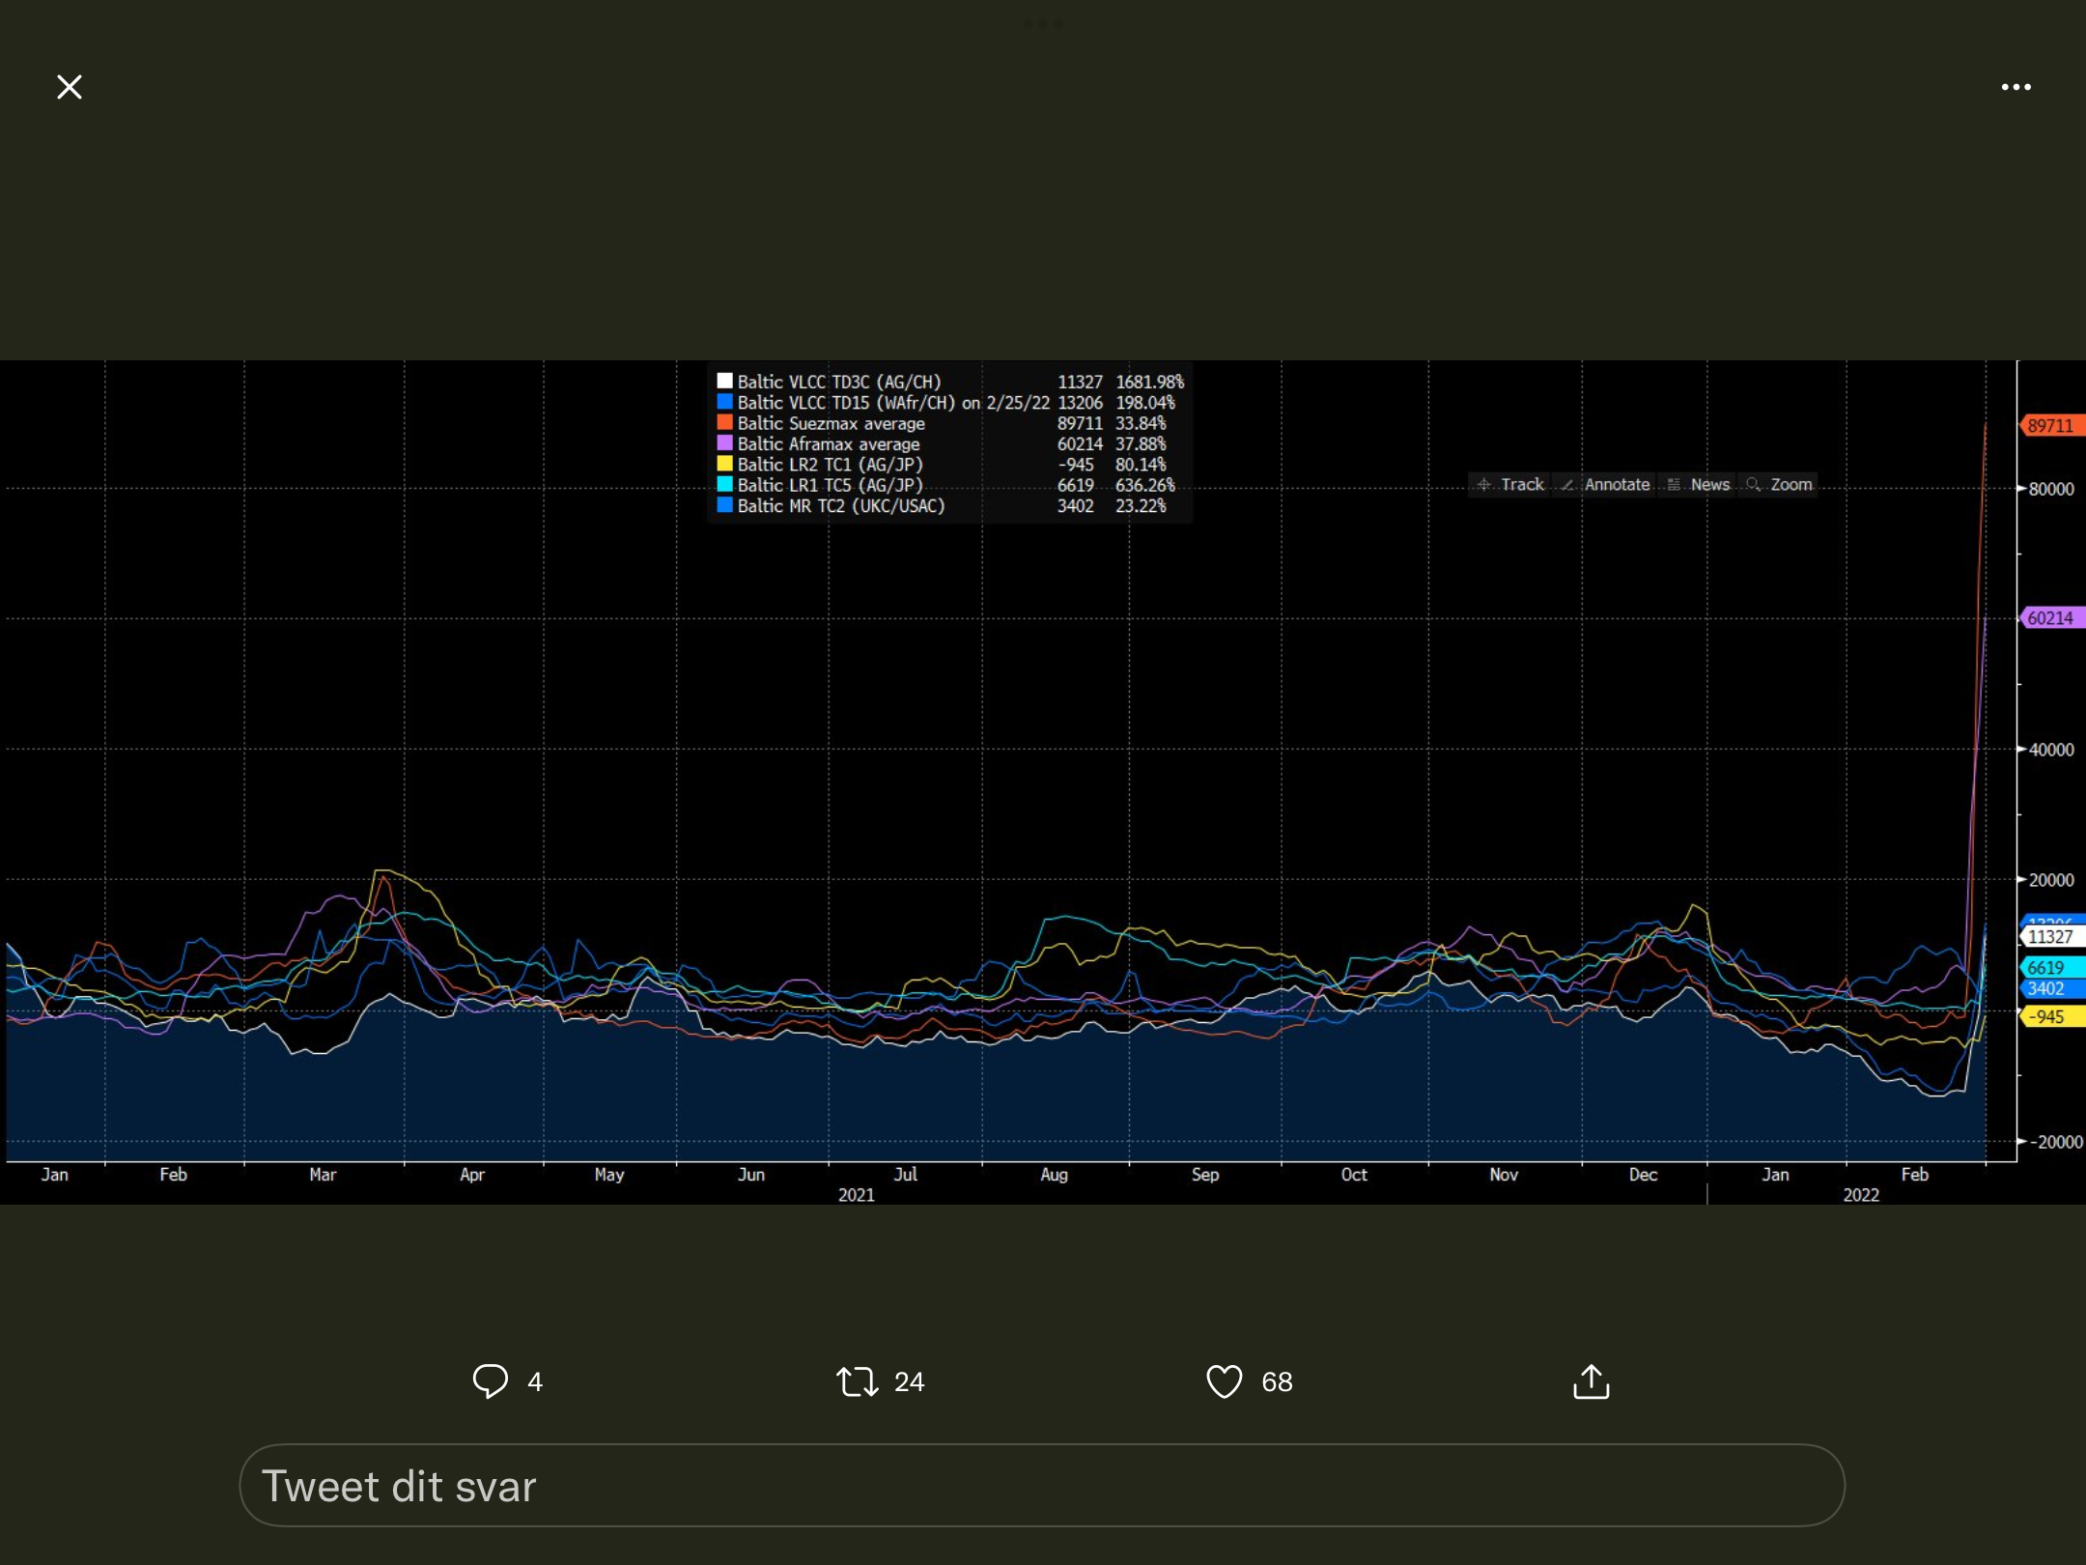Tap the reply speech bubble icon

490,1380
